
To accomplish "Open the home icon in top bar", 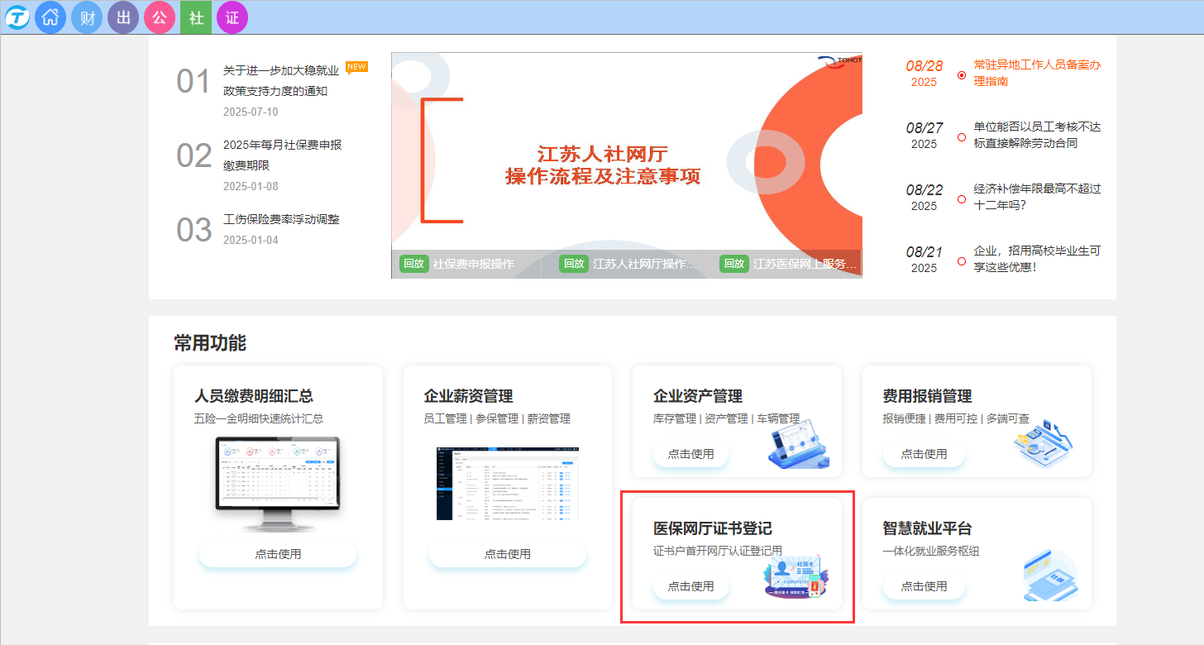I will (50, 17).
